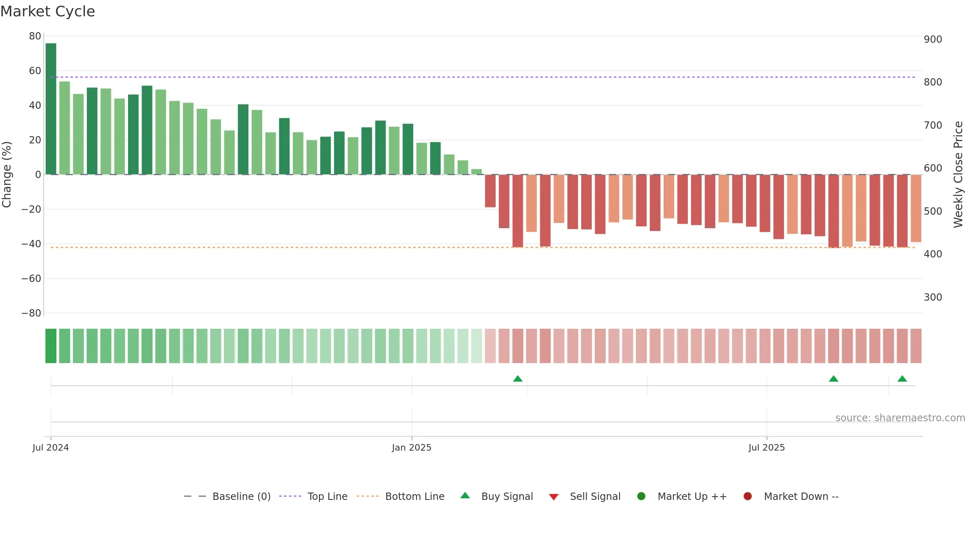Toggle the Bottom Line legend entry
Viewport: 979px width, 550px height.
point(401,496)
